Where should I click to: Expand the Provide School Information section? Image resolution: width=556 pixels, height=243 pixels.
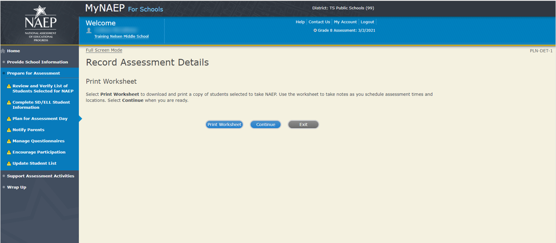coord(37,62)
